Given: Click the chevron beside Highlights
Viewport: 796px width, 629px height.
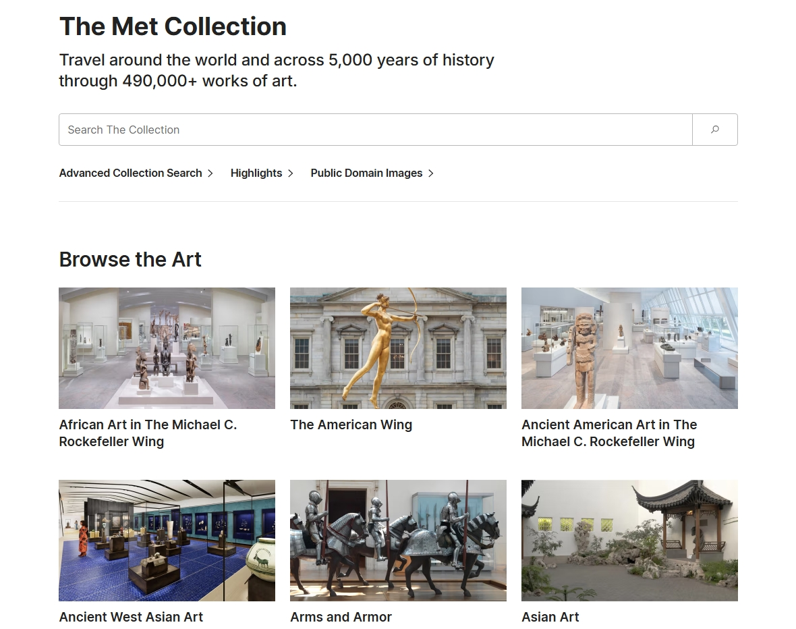Looking at the screenshot, I should click(x=291, y=173).
